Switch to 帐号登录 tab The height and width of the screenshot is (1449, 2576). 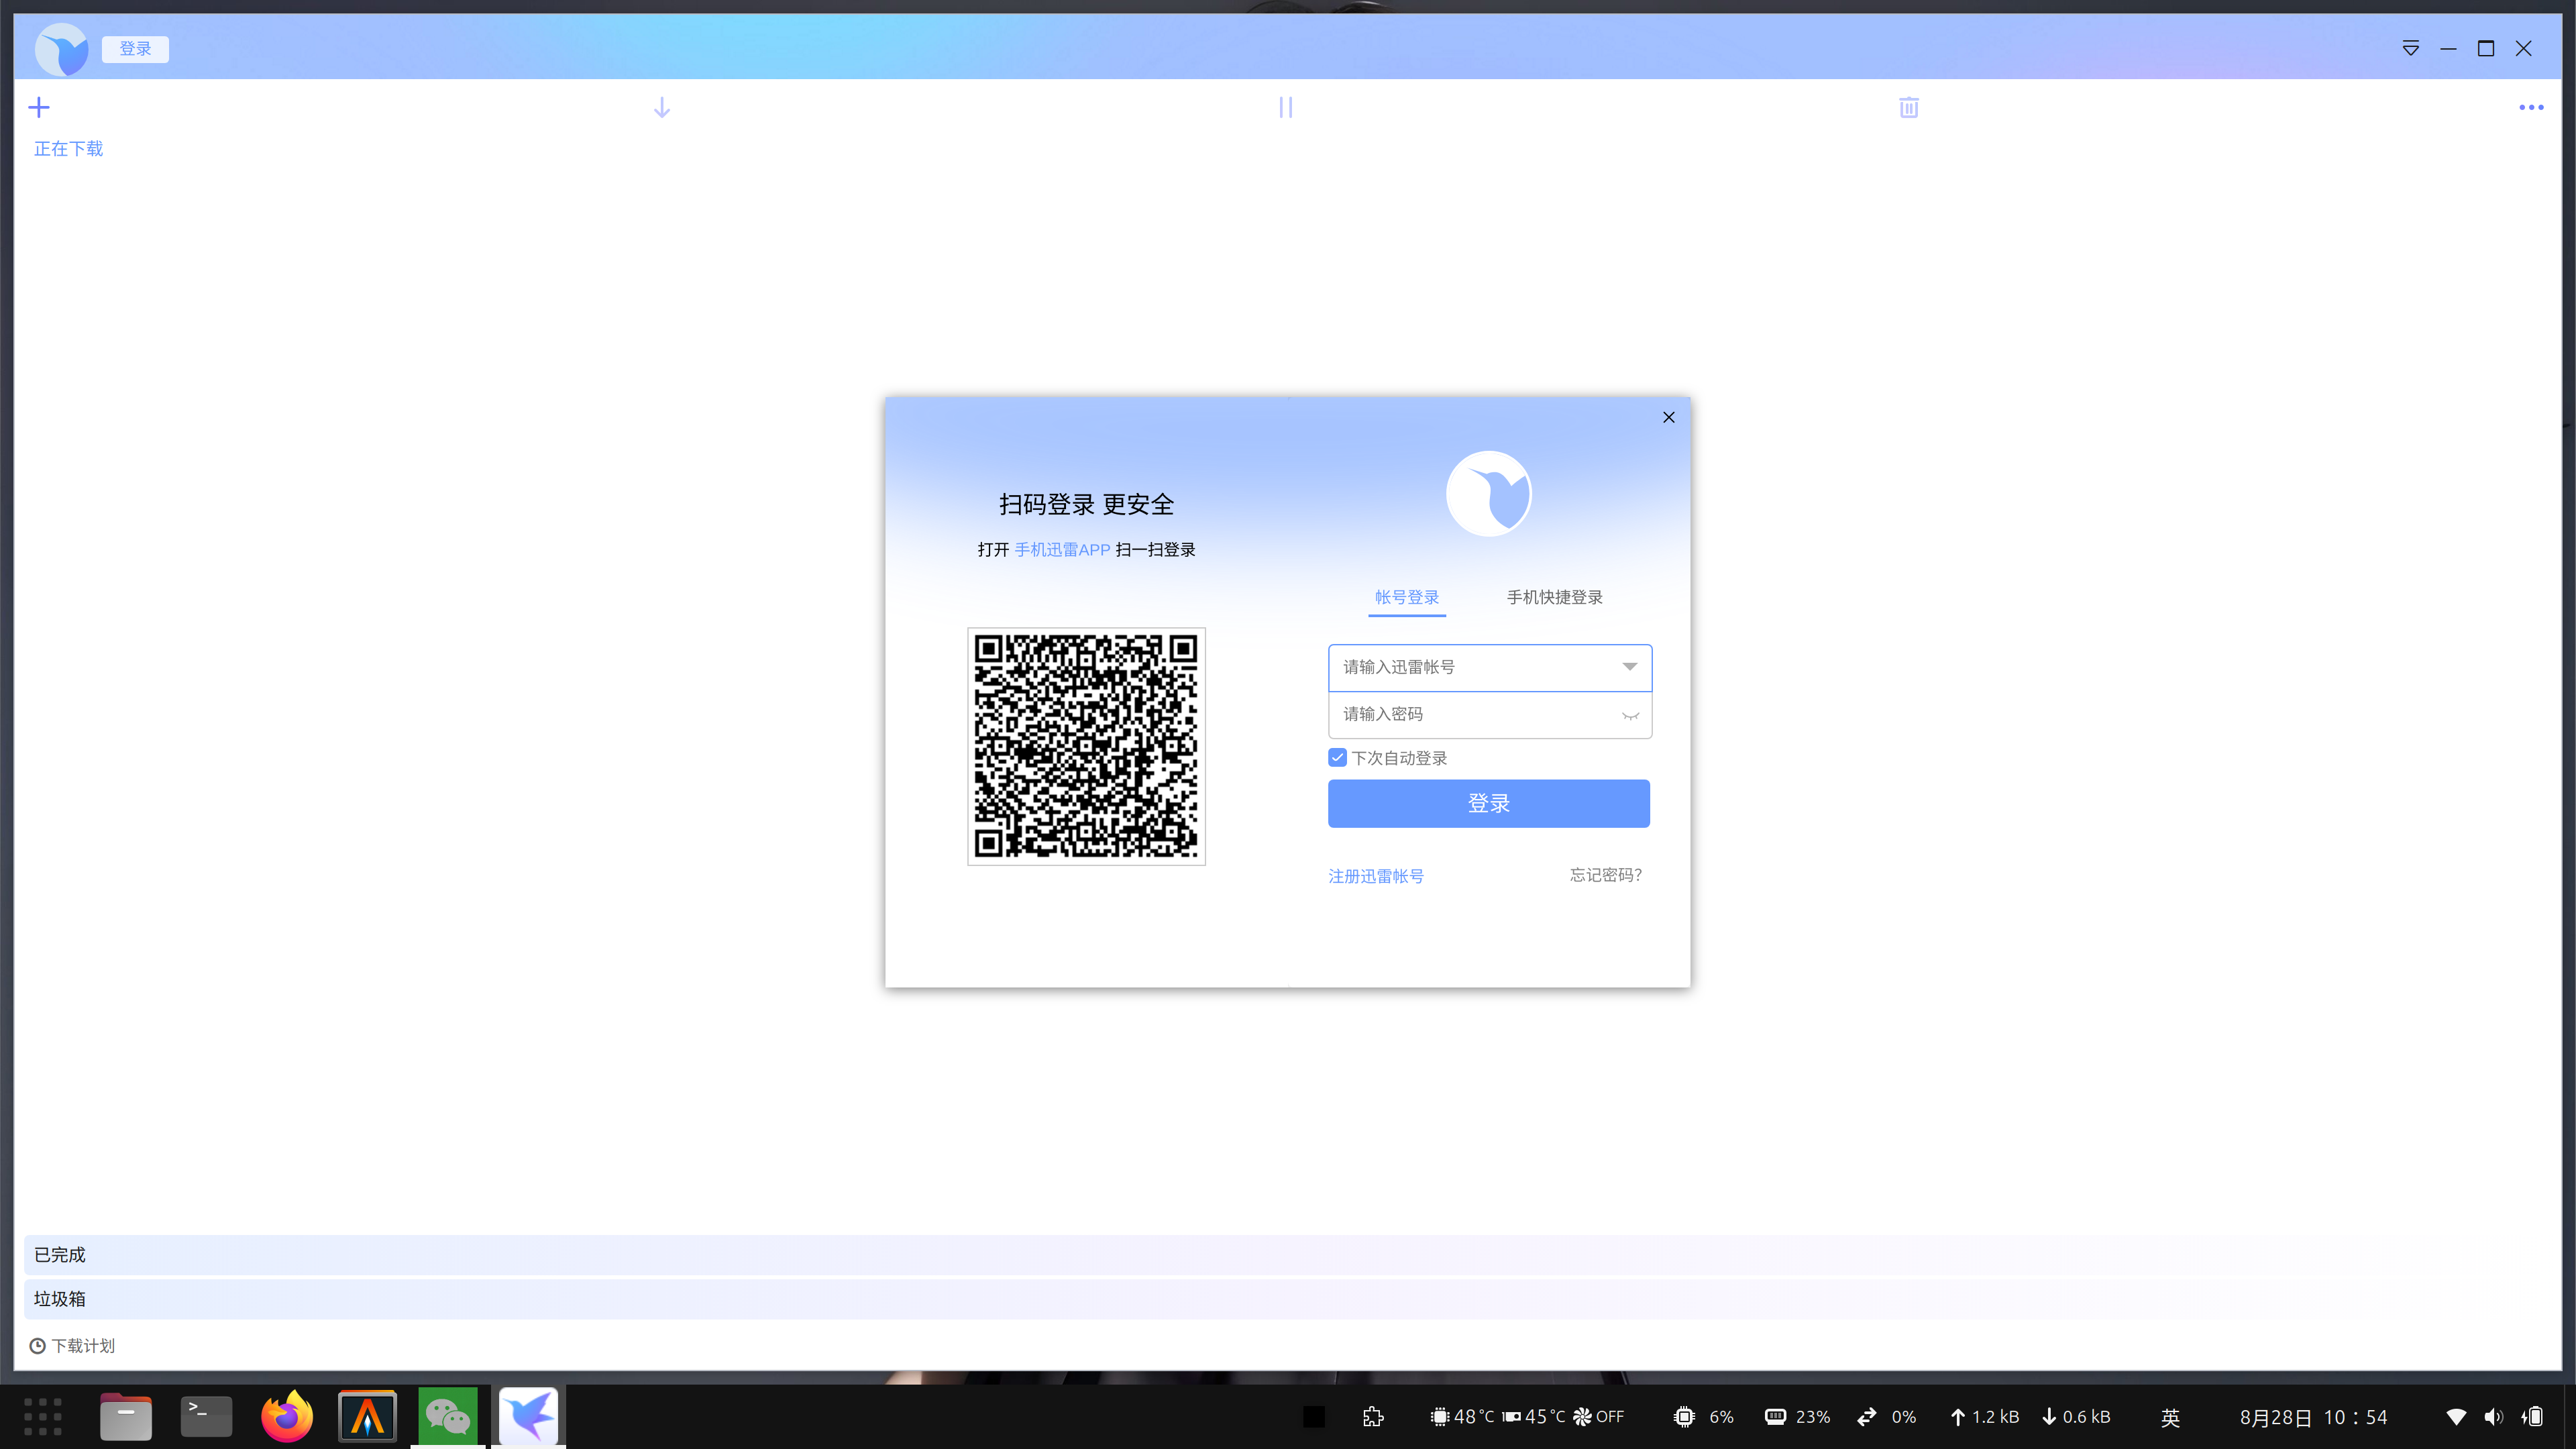tap(1407, 597)
